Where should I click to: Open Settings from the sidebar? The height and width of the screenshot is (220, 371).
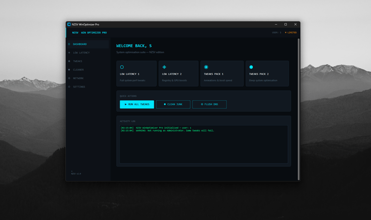[x=88, y=87]
